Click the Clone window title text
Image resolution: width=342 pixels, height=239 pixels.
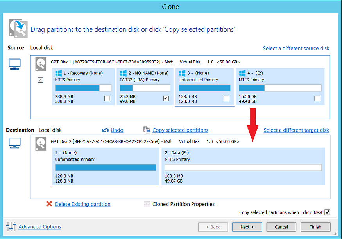(170, 7)
